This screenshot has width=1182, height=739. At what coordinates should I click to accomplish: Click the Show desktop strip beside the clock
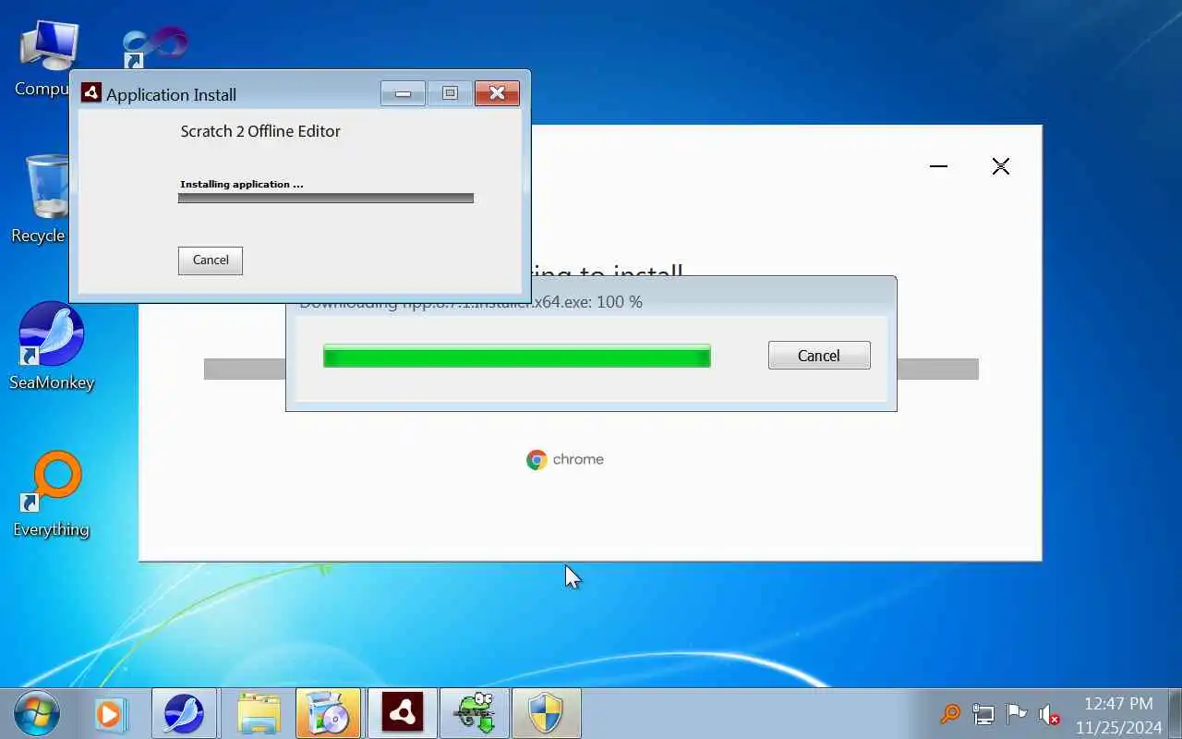[x=1176, y=713]
